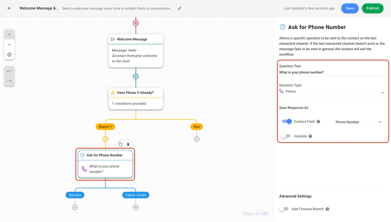Add step under the Else branch
The height and width of the screenshot is (222, 391).
coord(196,139)
